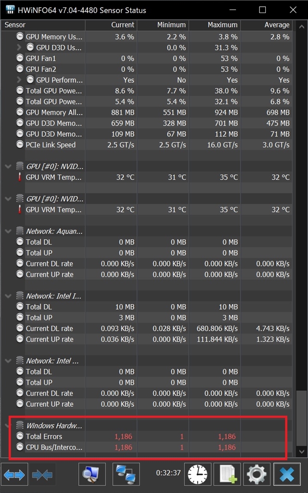This screenshot has width=308, height=493.
Task: Open sensor settings via the gear icon
Action: click(256, 475)
